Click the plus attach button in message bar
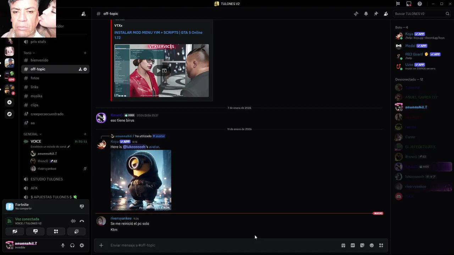The image size is (454, 255). 101,245
